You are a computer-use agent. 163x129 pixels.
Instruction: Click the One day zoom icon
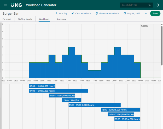point(56,13)
